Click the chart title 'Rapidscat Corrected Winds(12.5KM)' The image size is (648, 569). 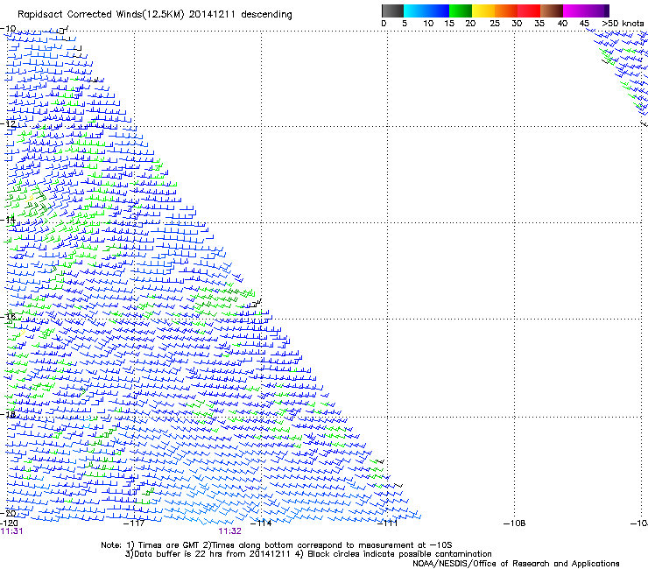click(x=101, y=15)
